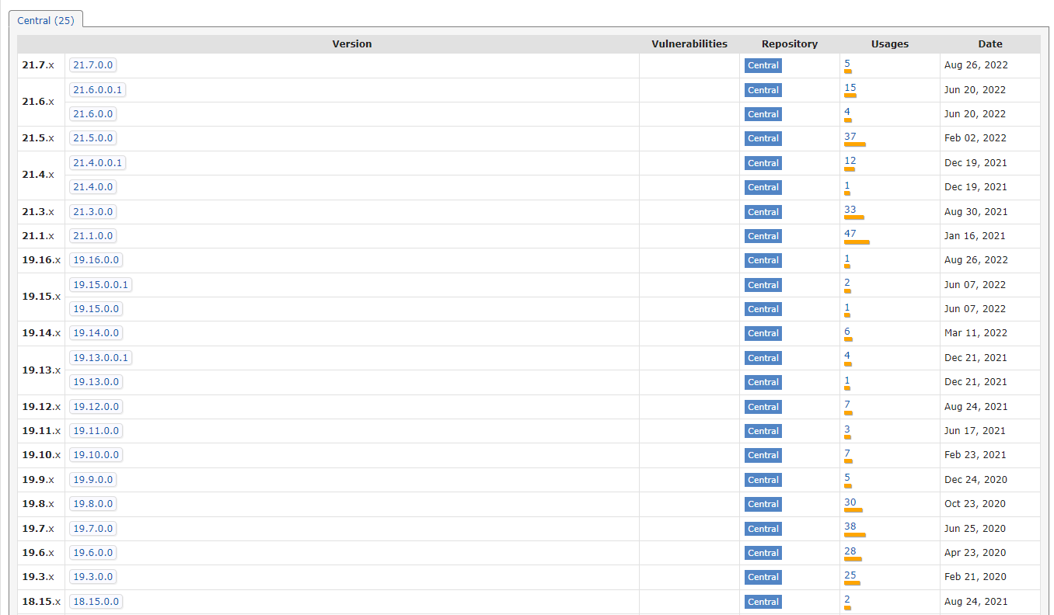The width and height of the screenshot is (1054, 615).
Task: Open version 19.12.0.0 link
Action: coord(96,407)
